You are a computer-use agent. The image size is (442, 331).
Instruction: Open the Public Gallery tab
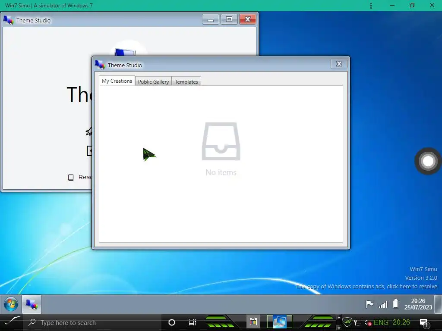(153, 81)
